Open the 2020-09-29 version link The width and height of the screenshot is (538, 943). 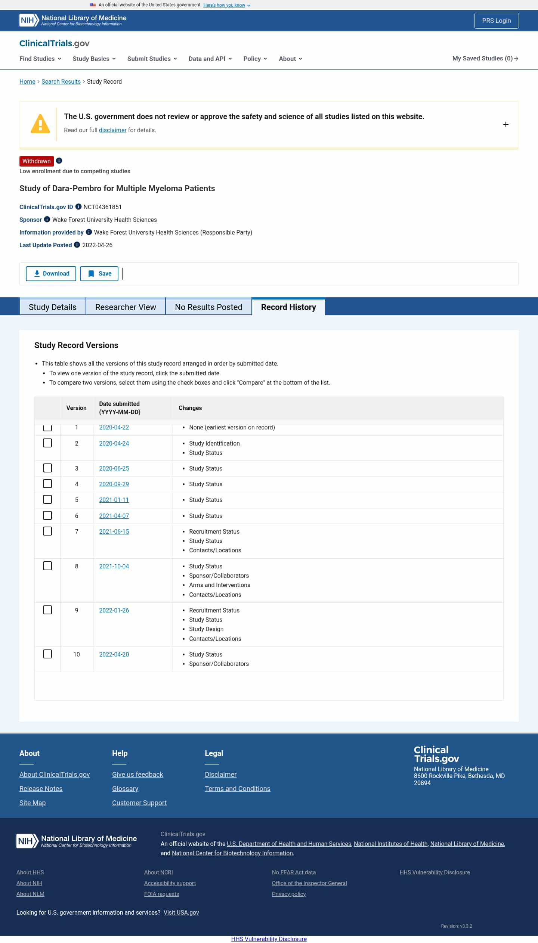(x=114, y=484)
